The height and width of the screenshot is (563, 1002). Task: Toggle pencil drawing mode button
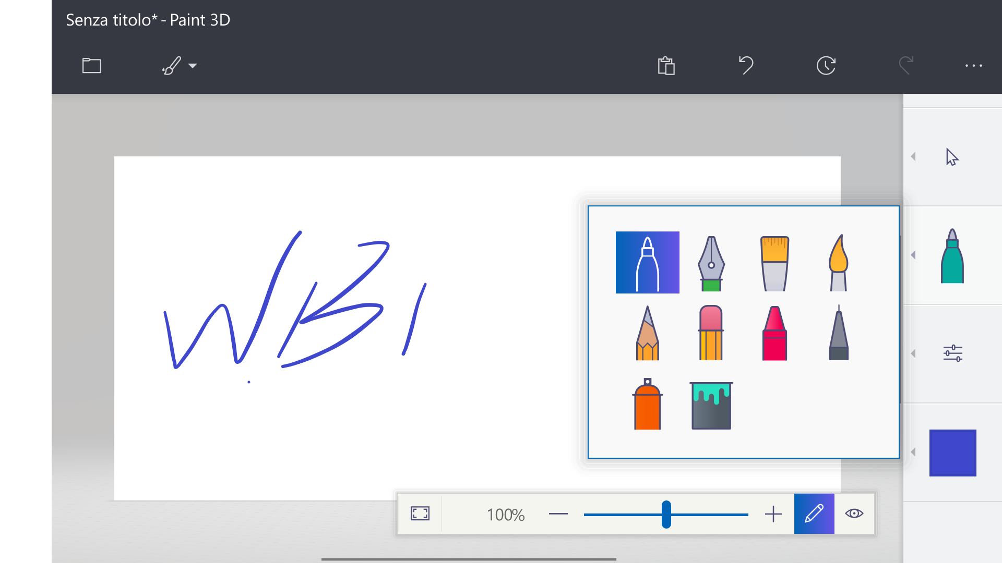tap(814, 514)
